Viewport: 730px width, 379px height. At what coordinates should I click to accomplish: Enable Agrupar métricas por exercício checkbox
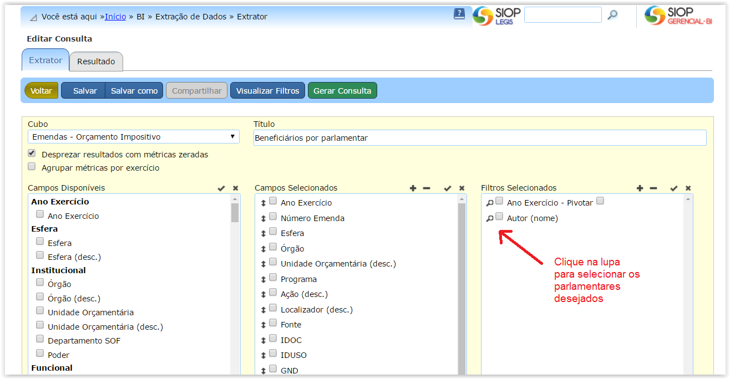32,166
